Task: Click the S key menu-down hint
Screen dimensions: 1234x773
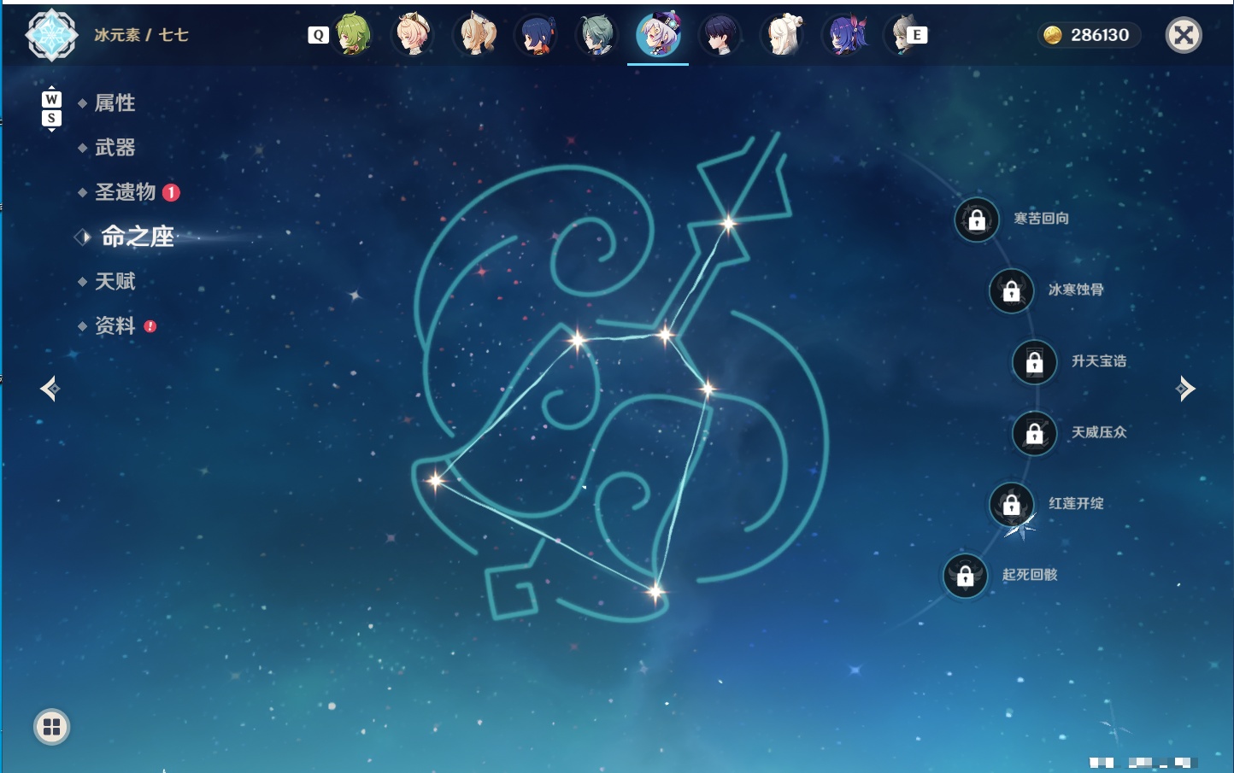Action: [x=51, y=118]
